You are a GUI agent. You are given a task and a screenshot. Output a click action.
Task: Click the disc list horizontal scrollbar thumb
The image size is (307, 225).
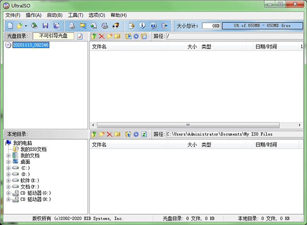coord(188,125)
